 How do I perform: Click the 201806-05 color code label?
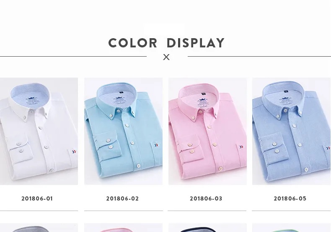[290, 198]
